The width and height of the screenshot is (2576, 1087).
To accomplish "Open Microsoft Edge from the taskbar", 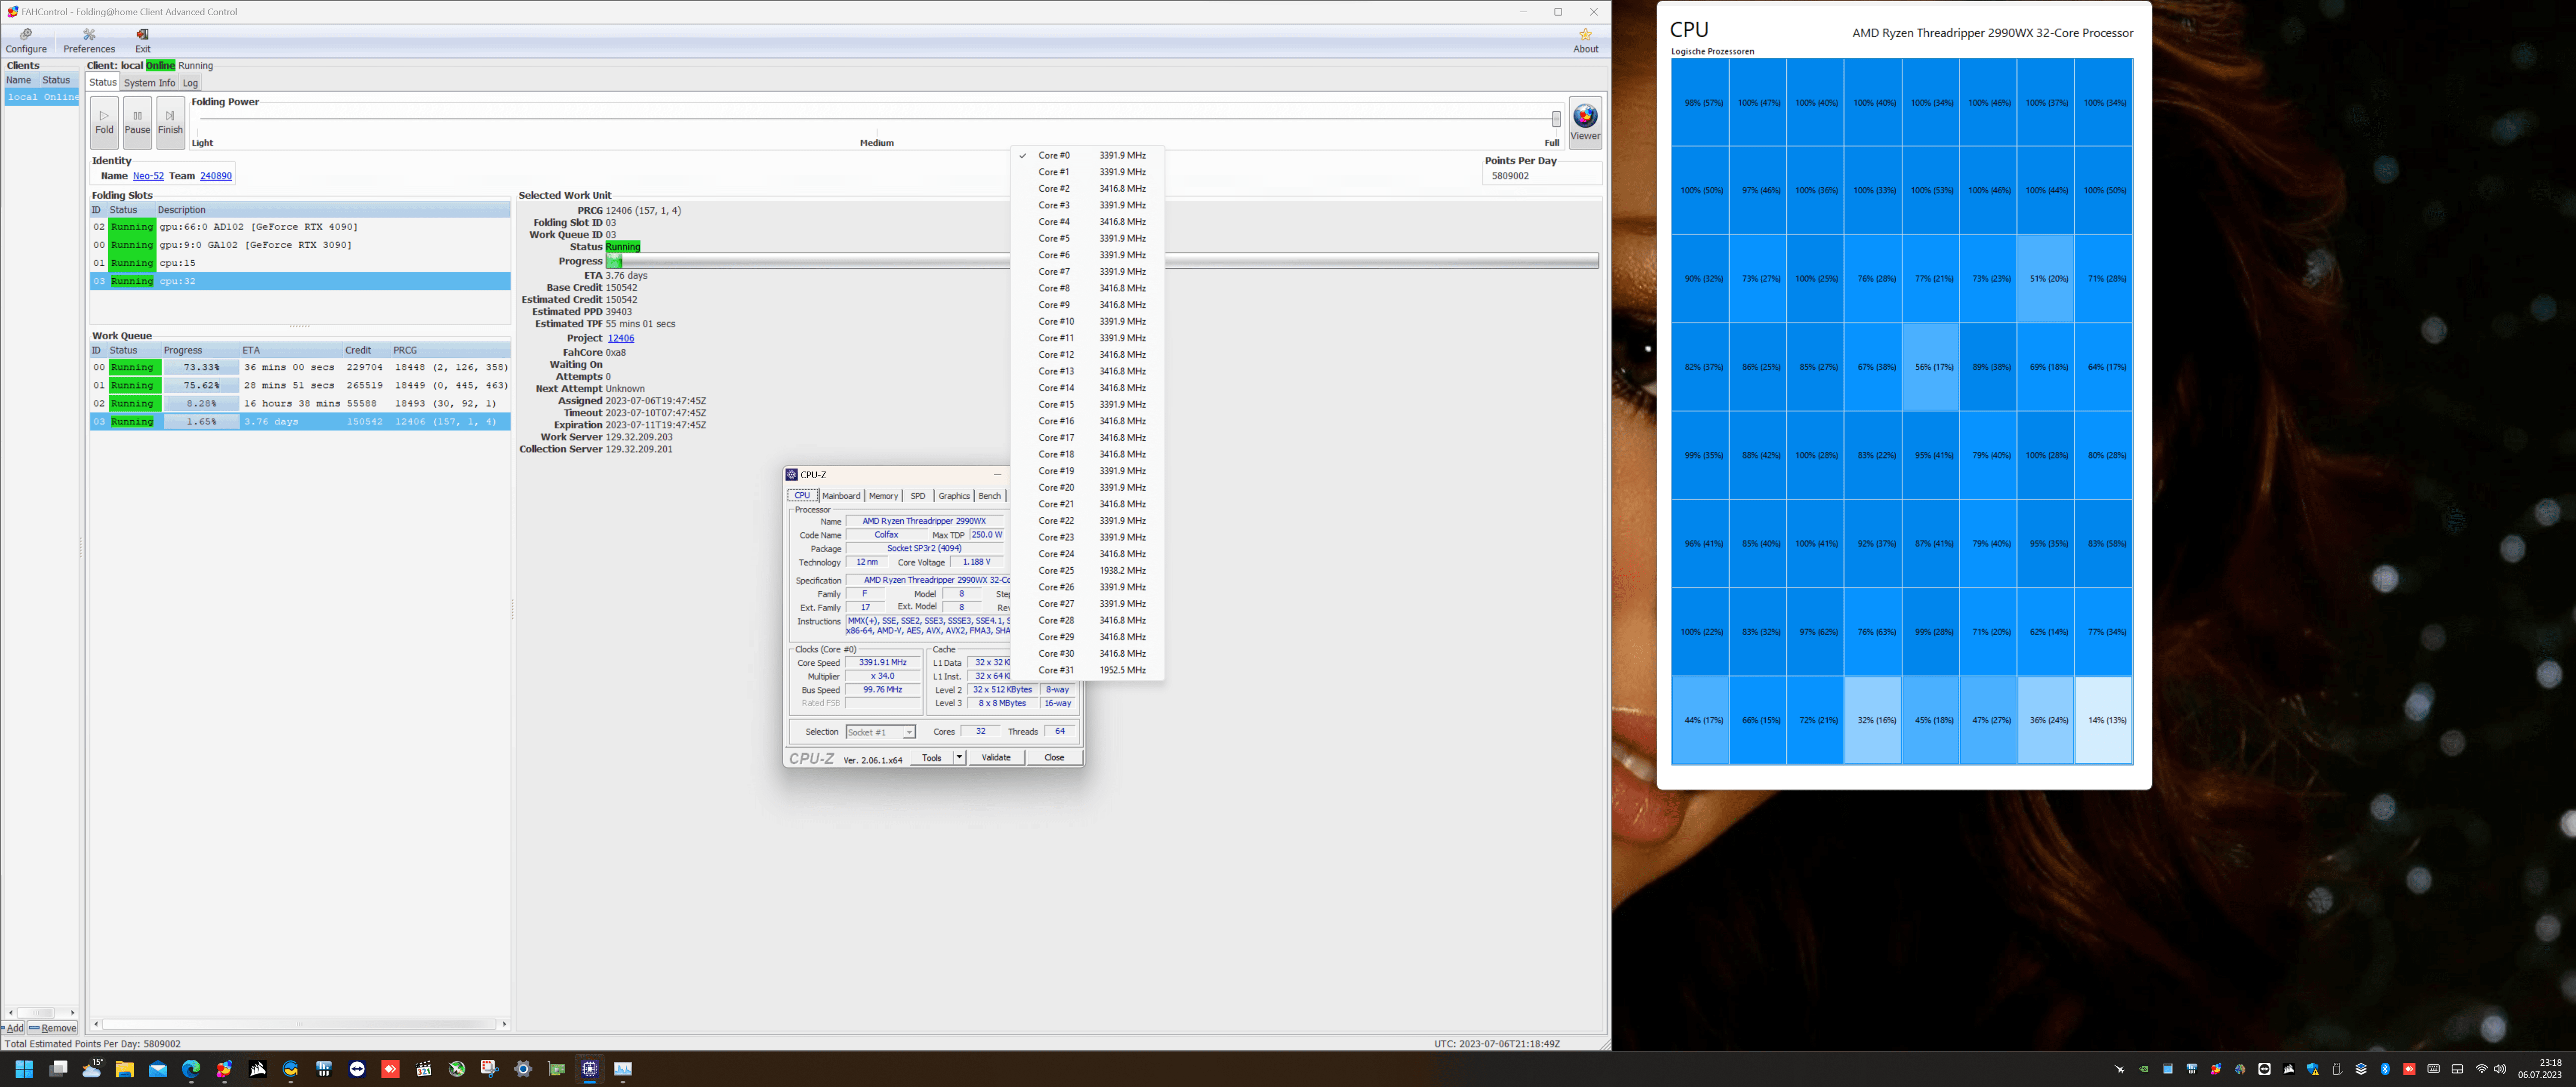I will 191,1069.
